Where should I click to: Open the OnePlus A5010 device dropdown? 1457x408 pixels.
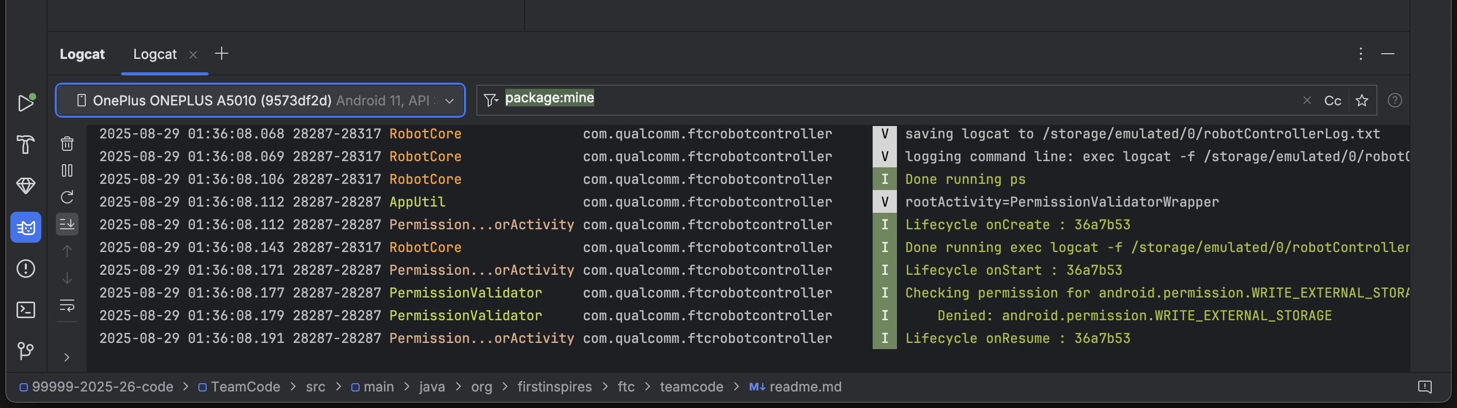(x=260, y=101)
